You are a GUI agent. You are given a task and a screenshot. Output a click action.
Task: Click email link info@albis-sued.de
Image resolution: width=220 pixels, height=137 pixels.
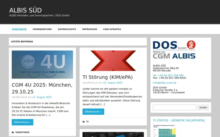[x=164, y=83]
